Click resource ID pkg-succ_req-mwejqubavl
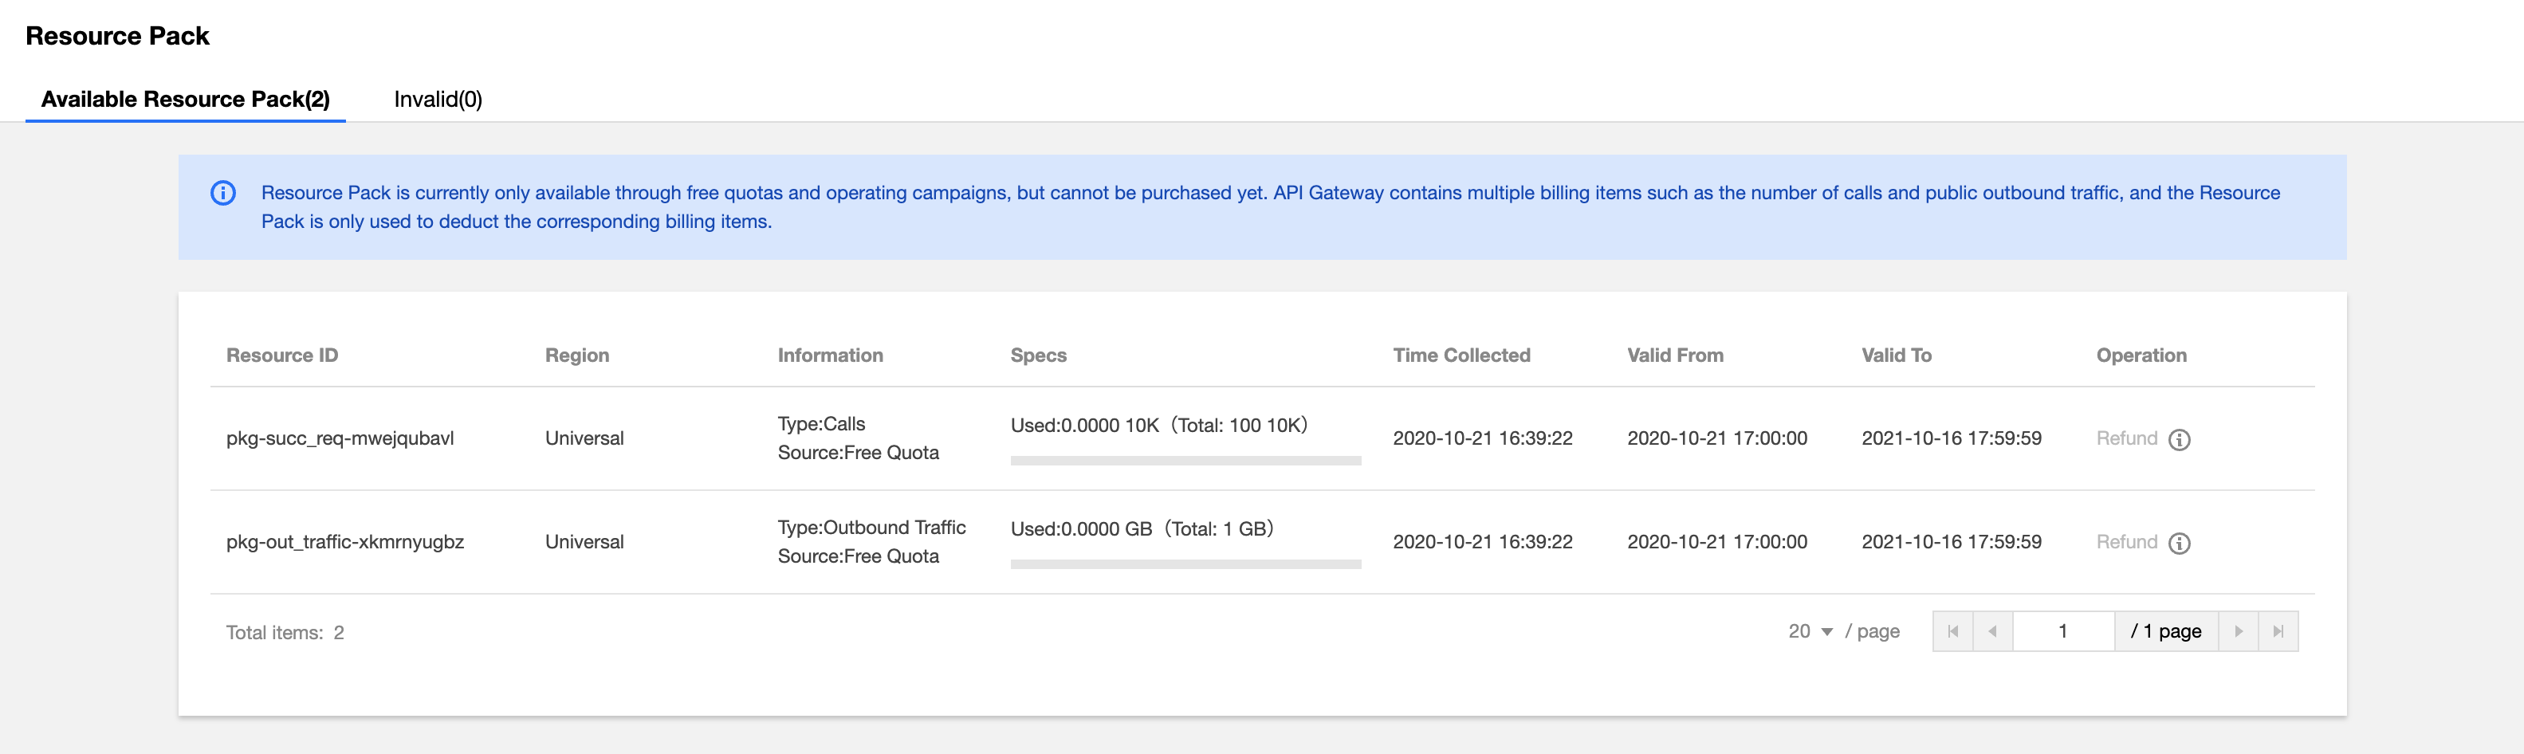Image resolution: width=2524 pixels, height=754 pixels. 340,438
